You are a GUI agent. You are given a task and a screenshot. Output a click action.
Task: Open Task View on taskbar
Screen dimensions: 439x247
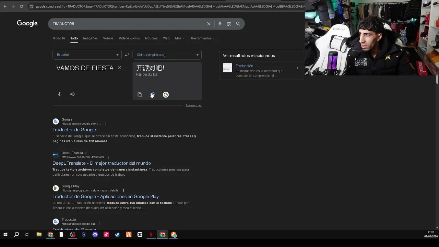click(x=27, y=235)
